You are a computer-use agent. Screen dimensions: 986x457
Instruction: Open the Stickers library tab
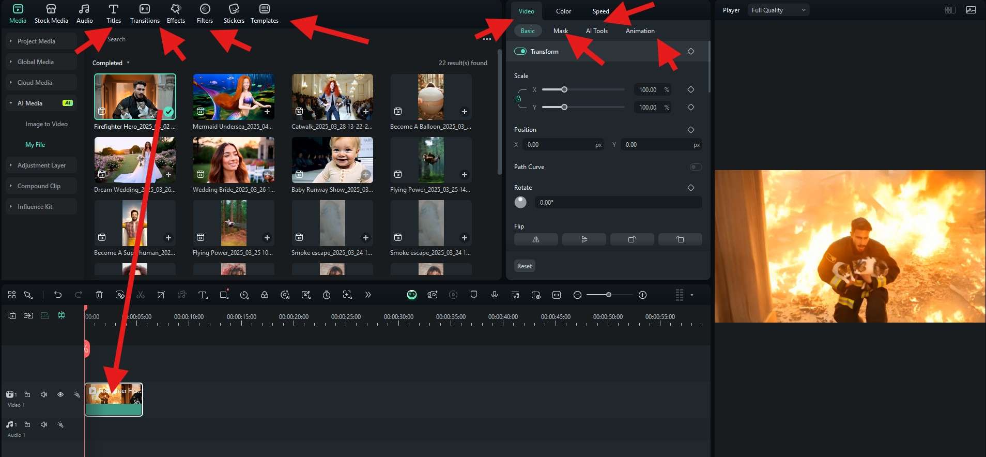234,14
